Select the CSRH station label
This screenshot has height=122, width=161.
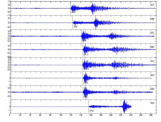click(x=152, y=89)
